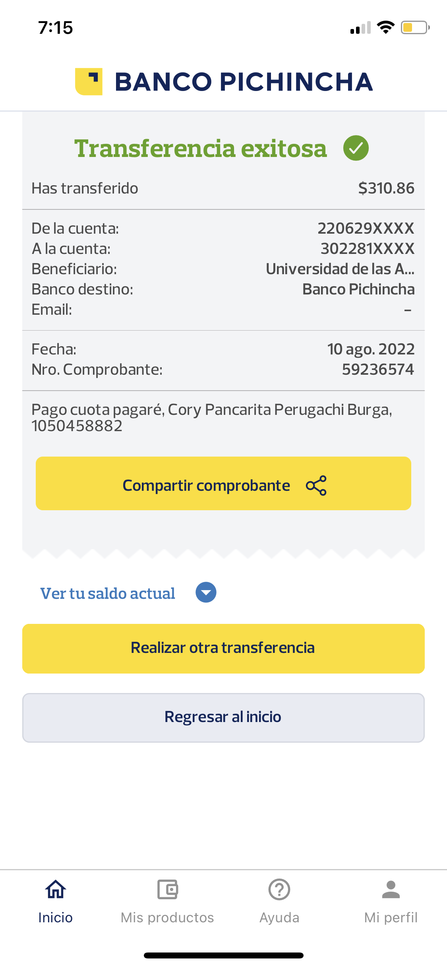Open the Mis productos tab label

point(167,918)
